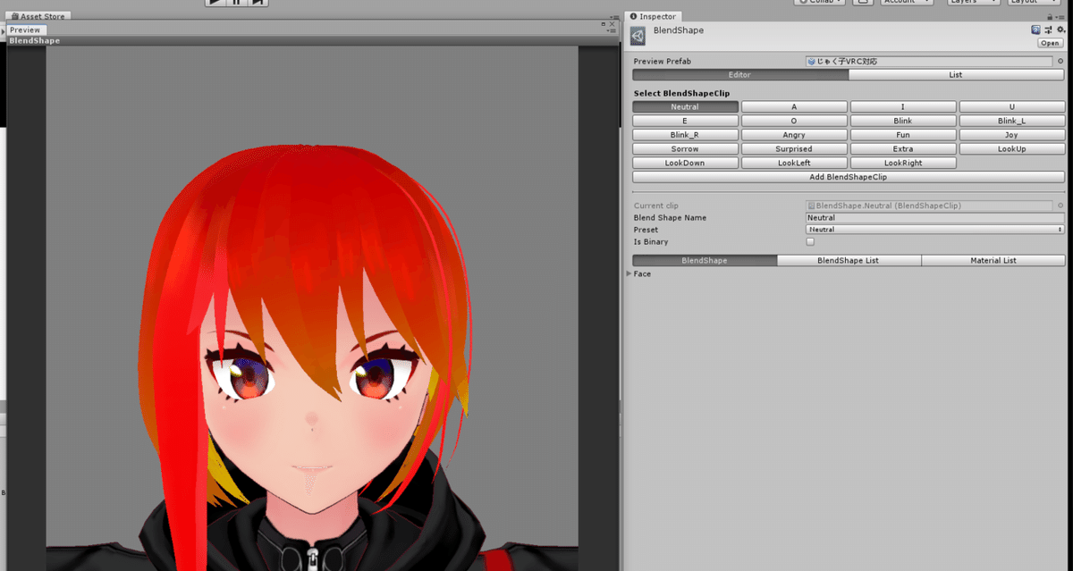Screen dimensions: 1073x571
Task: Open the help reference book icon for BlendShape
Action: [1036, 30]
